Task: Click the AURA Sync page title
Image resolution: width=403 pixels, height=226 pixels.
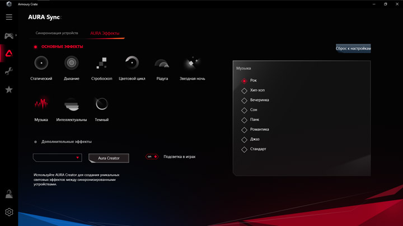Action: [x=44, y=17]
